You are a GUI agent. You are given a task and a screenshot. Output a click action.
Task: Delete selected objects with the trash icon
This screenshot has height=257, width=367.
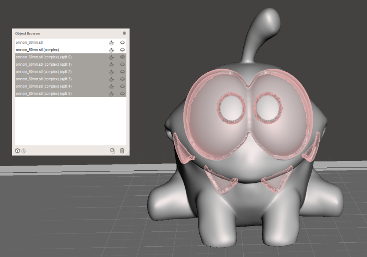click(122, 151)
